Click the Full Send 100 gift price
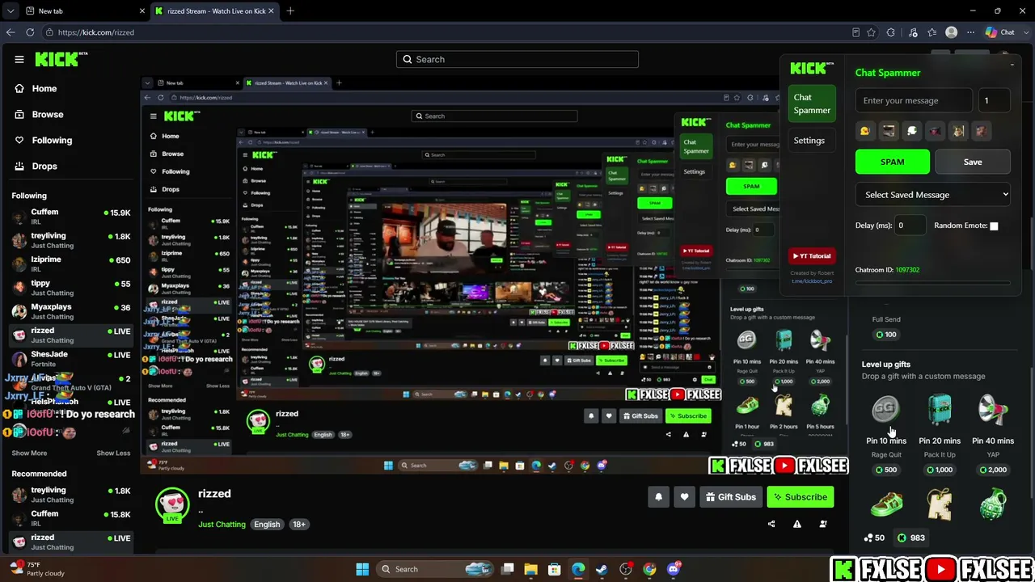The height and width of the screenshot is (582, 1035). click(885, 335)
